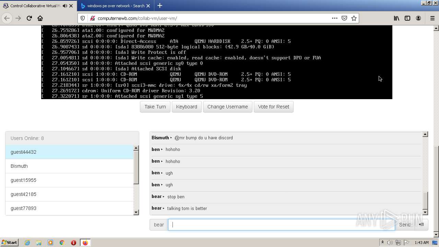Select user guest15955 in list

click(x=69, y=180)
